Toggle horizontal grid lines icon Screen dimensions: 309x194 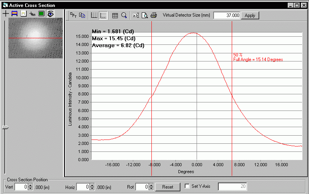tap(103, 15)
